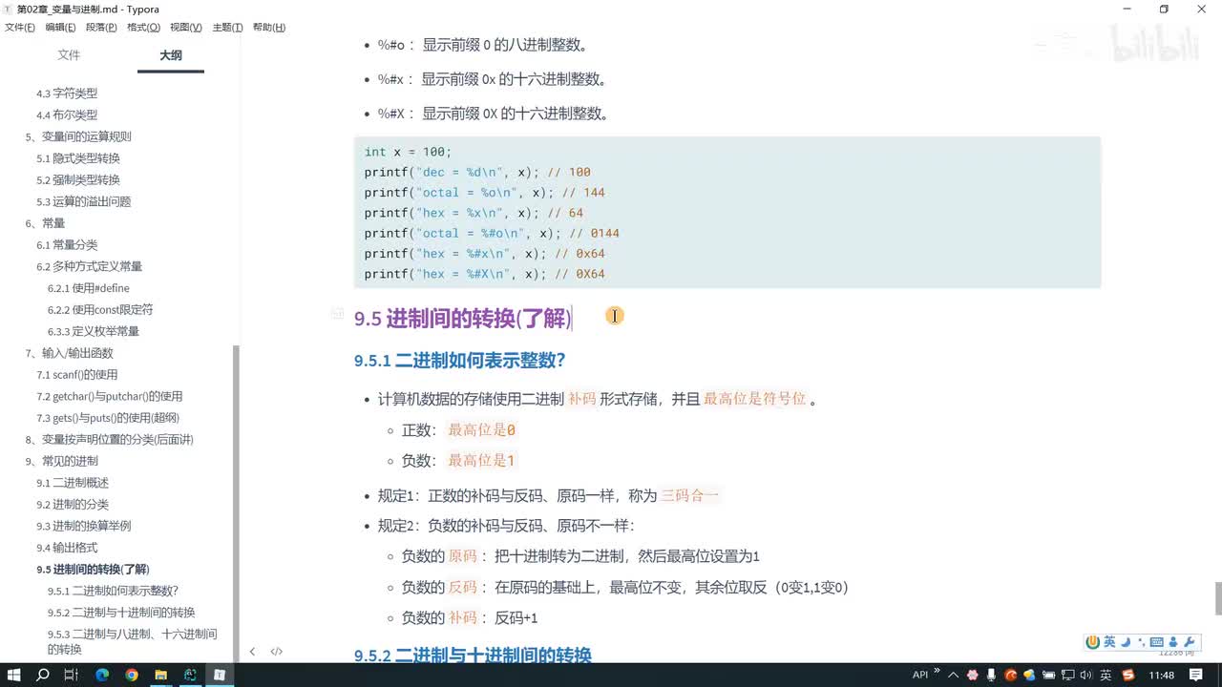The height and width of the screenshot is (687, 1222).
Task: Jump to 7.2 getchar()与putchar()的使用
Action: 110,397
